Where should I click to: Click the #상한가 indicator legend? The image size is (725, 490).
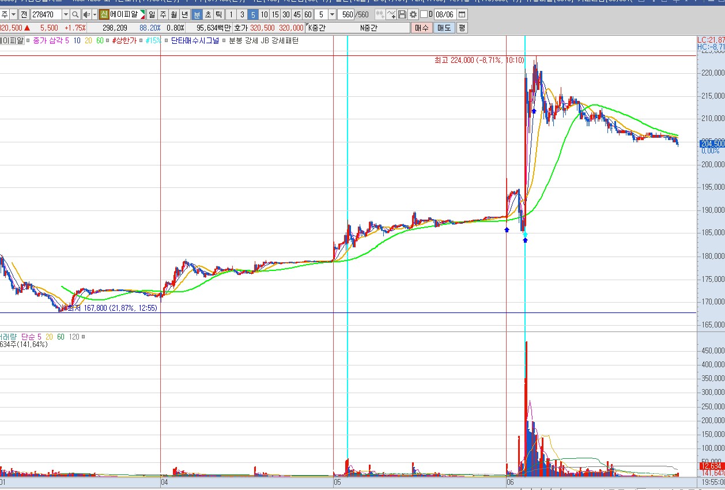[124, 41]
